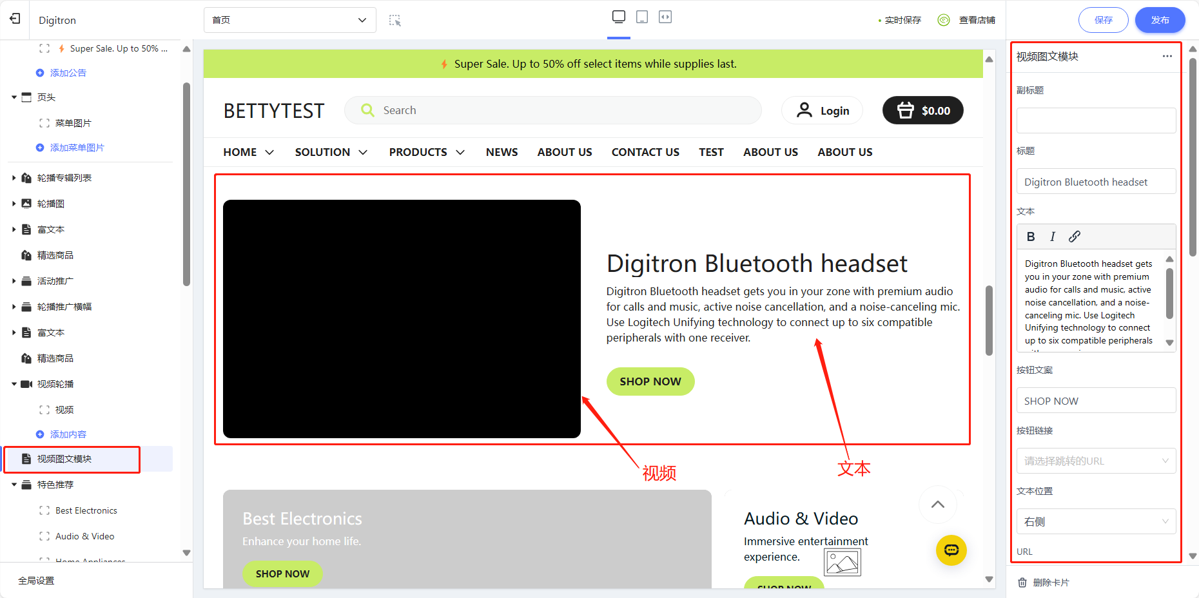
Task: Open the 文本位置 右侧 dropdown
Action: [x=1096, y=521]
